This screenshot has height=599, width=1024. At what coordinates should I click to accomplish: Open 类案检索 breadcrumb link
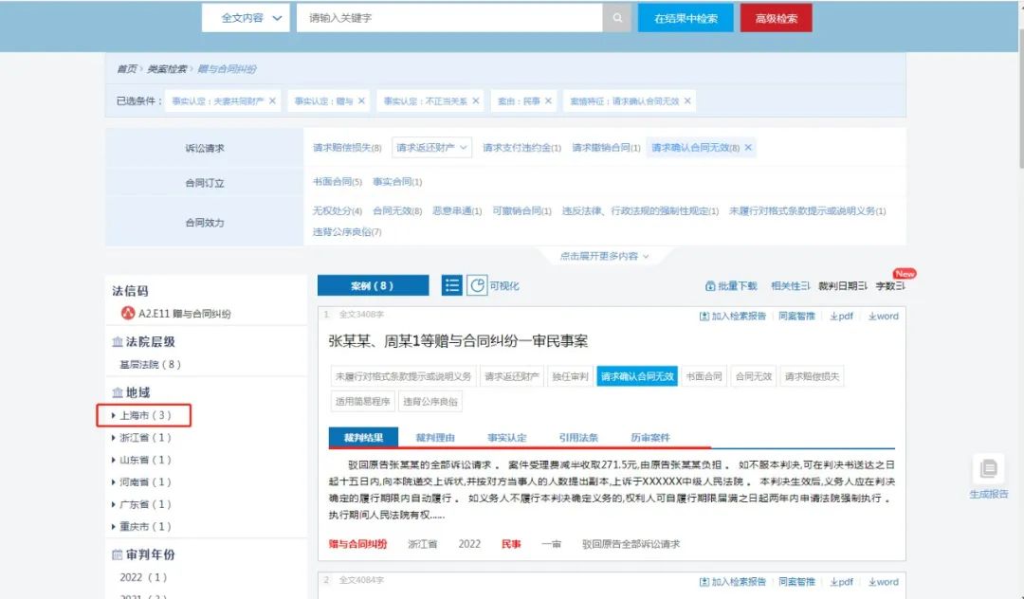167,68
